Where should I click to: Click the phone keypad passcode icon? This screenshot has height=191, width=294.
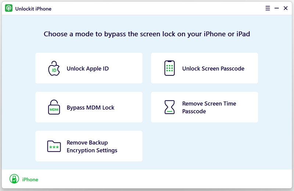pyautogui.click(x=169, y=68)
